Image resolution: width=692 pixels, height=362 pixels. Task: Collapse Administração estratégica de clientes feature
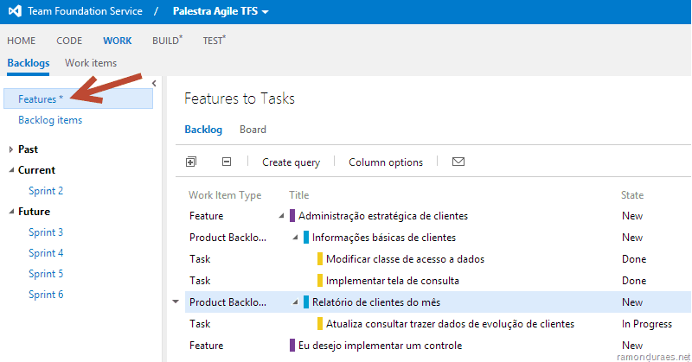click(281, 216)
